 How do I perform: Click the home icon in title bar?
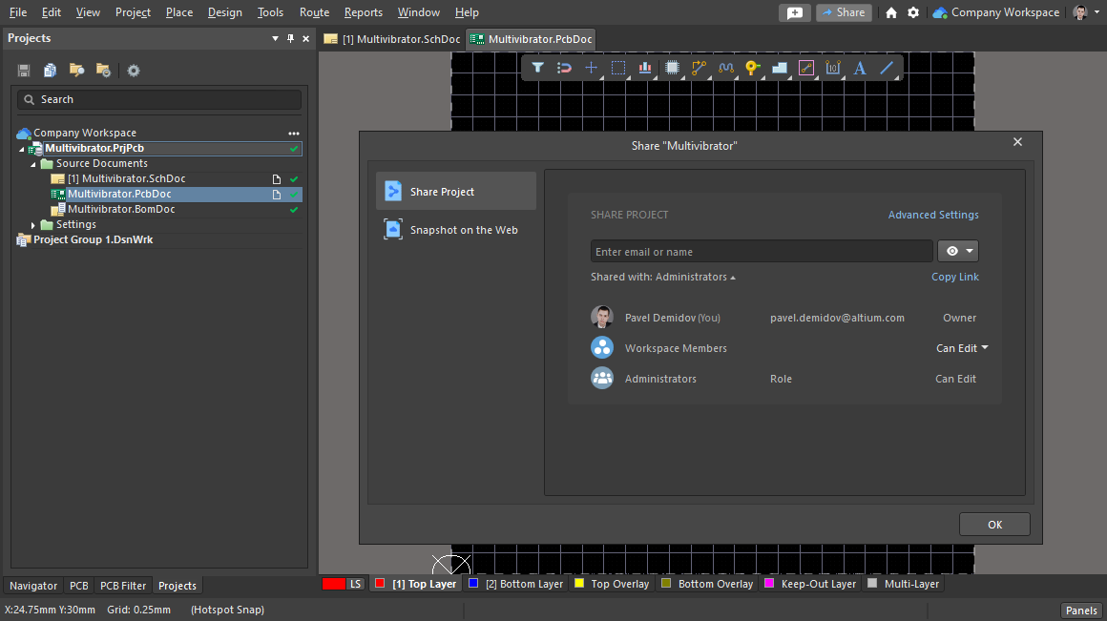click(891, 12)
